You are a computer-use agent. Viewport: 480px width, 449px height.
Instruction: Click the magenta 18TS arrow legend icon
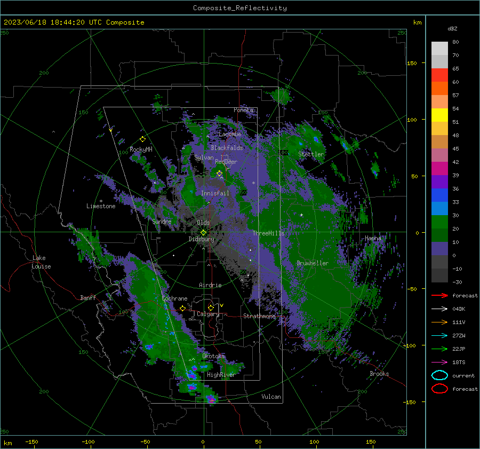[439, 363]
